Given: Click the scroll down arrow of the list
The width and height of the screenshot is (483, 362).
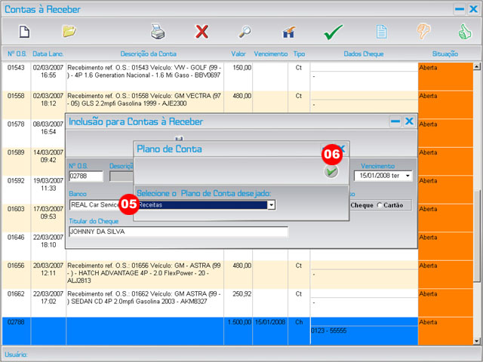Looking at the screenshot, I should click(477, 340).
